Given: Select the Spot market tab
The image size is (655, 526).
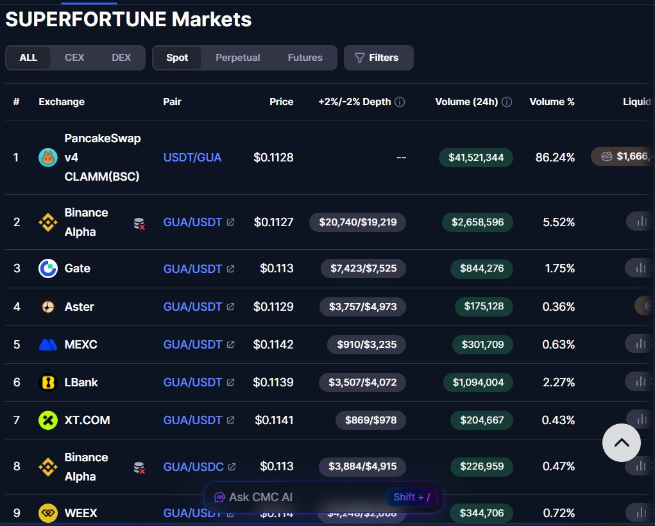Looking at the screenshot, I should [177, 58].
